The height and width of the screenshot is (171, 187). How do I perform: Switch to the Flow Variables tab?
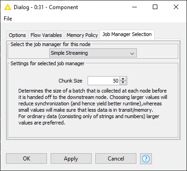[46, 35]
